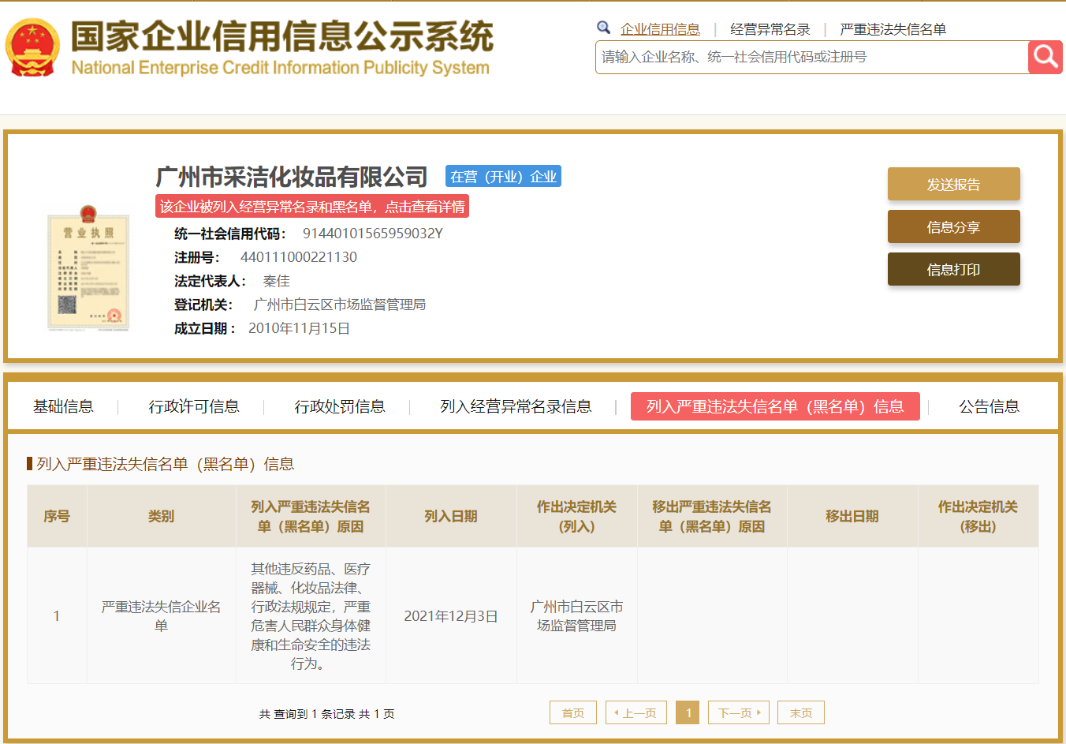Image resolution: width=1066 pixels, height=744 pixels.
Task: Click the 移出日期 column header
Action: point(852,516)
